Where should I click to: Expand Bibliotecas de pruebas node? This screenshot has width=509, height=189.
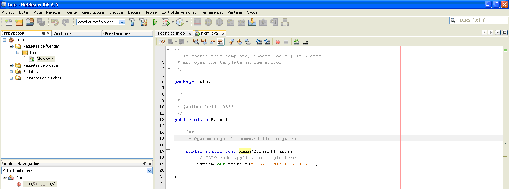tap(11, 78)
